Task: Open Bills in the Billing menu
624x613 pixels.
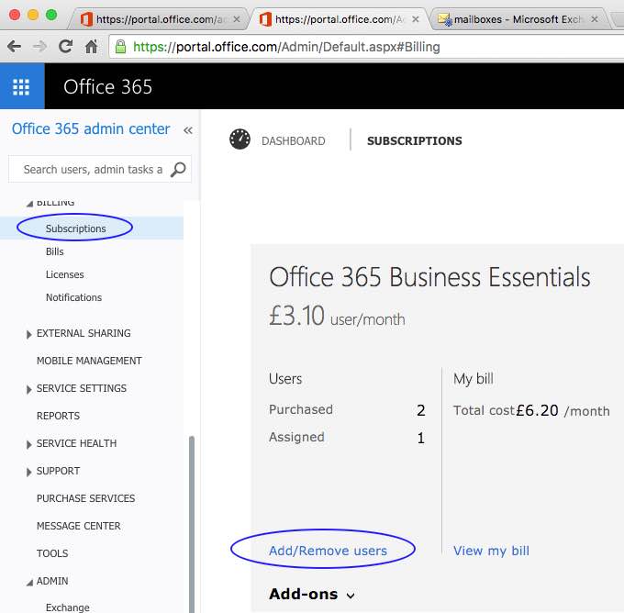Action: point(54,251)
